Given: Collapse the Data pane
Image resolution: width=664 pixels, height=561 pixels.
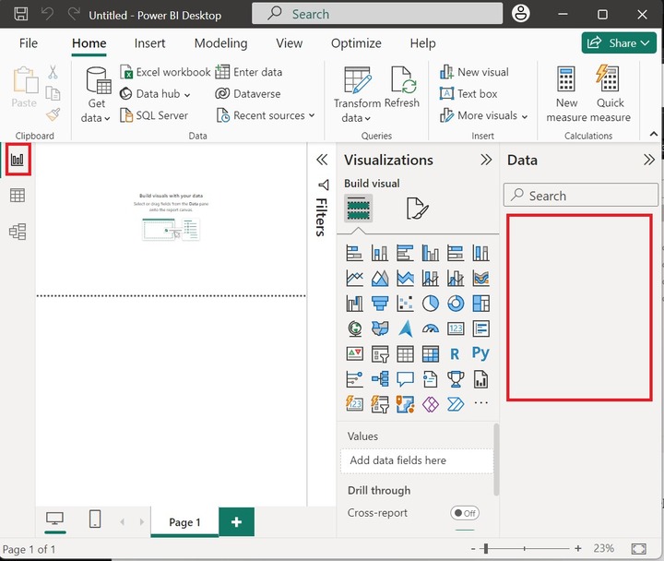Looking at the screenshot, I should click(648, 160).
